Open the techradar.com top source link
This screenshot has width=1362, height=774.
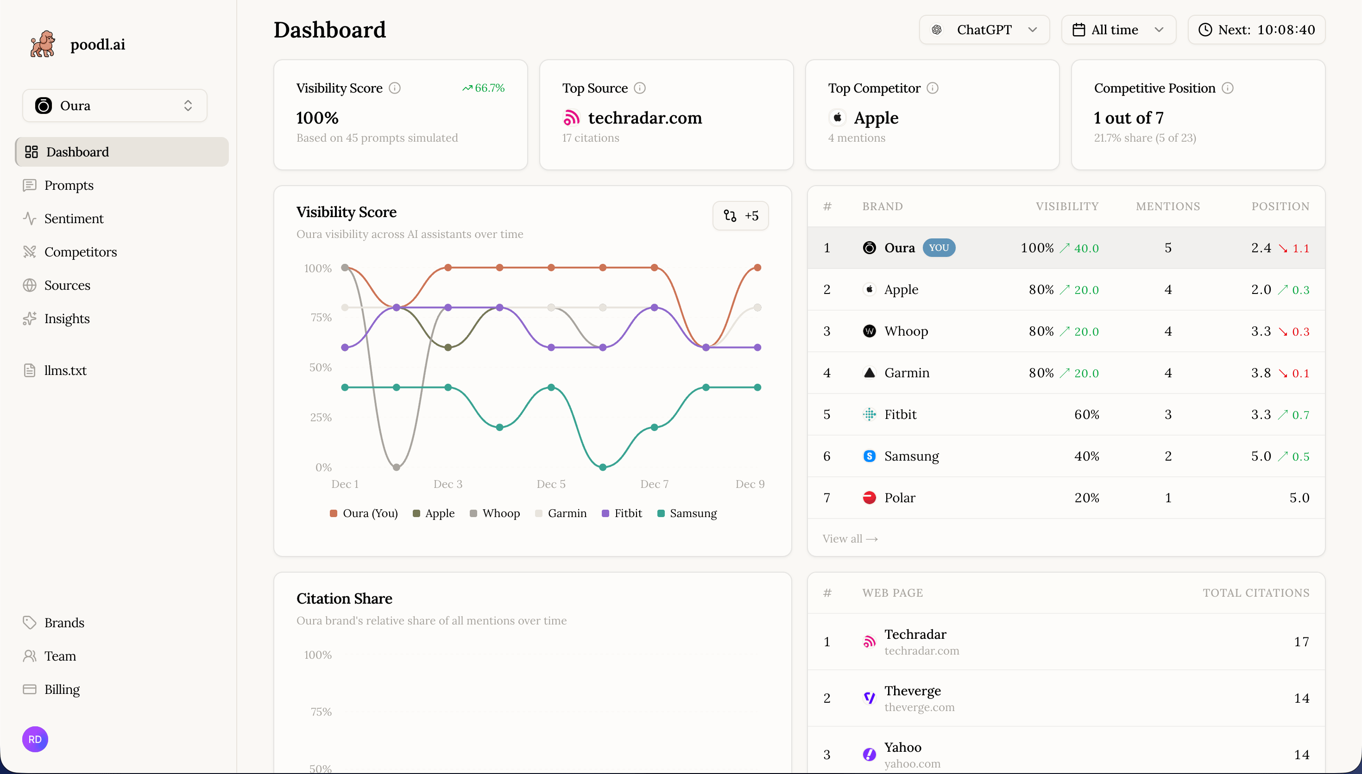tap(644, 118)
